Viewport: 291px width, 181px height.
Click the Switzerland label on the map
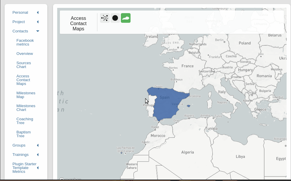pos(207,71)
